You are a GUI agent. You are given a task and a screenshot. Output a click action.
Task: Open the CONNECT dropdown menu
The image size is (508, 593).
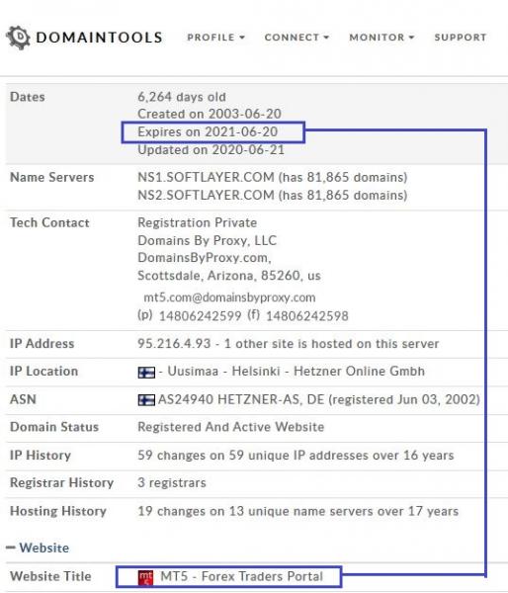coord(296,38)
